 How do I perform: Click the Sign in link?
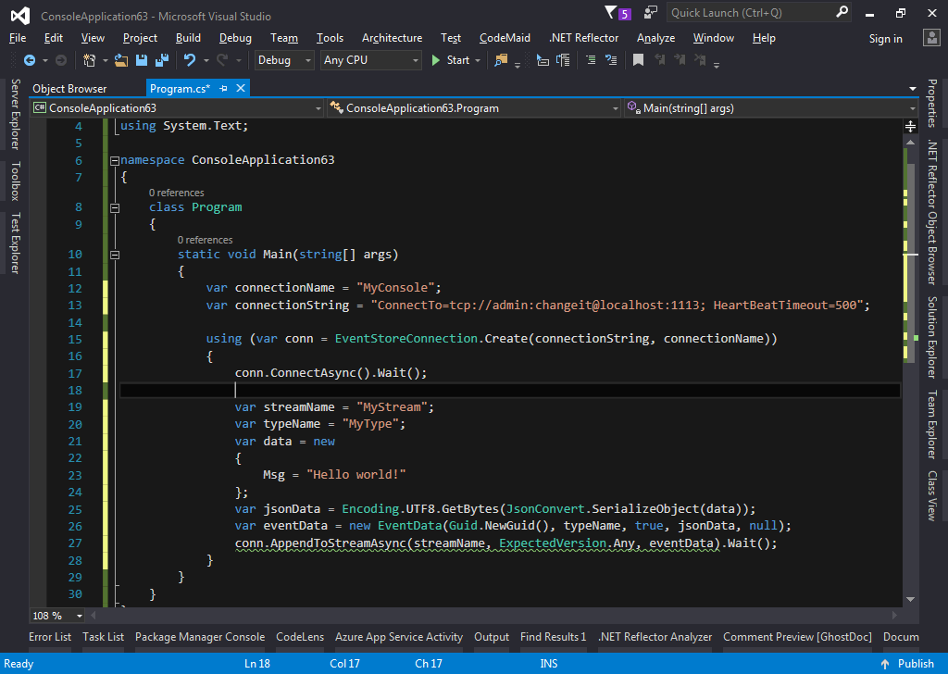click(x=885, y=39)
